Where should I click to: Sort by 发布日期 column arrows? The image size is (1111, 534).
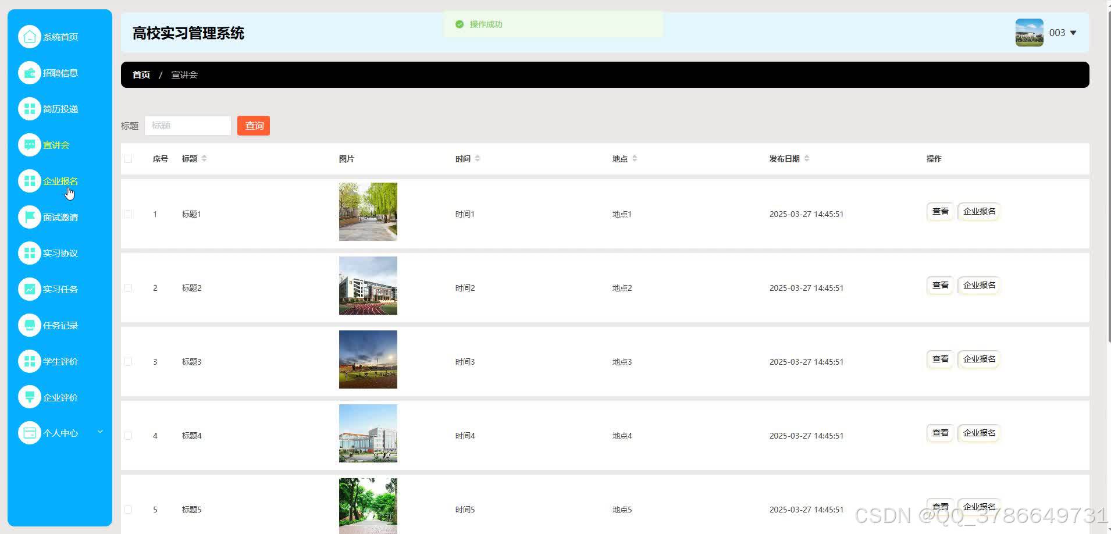(807, 159)
